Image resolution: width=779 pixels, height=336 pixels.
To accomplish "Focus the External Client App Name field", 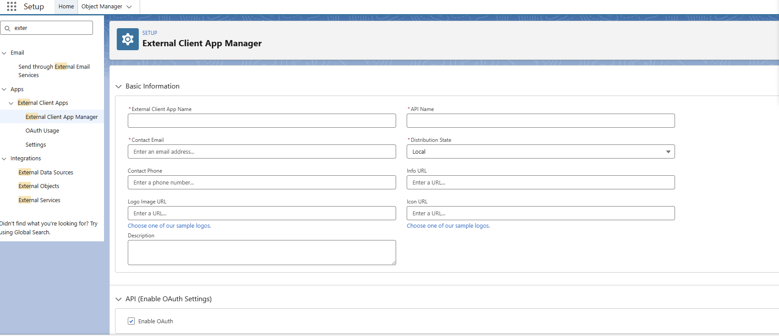I will [262, 121].
